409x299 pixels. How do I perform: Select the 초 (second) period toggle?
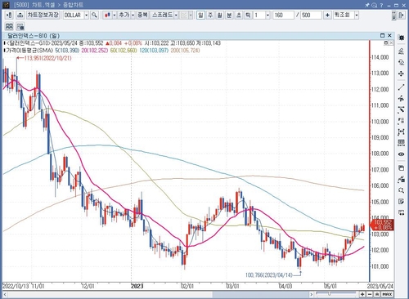(239, 15)
